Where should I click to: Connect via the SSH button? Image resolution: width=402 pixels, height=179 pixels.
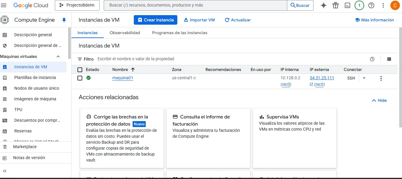tap(351, 78)
